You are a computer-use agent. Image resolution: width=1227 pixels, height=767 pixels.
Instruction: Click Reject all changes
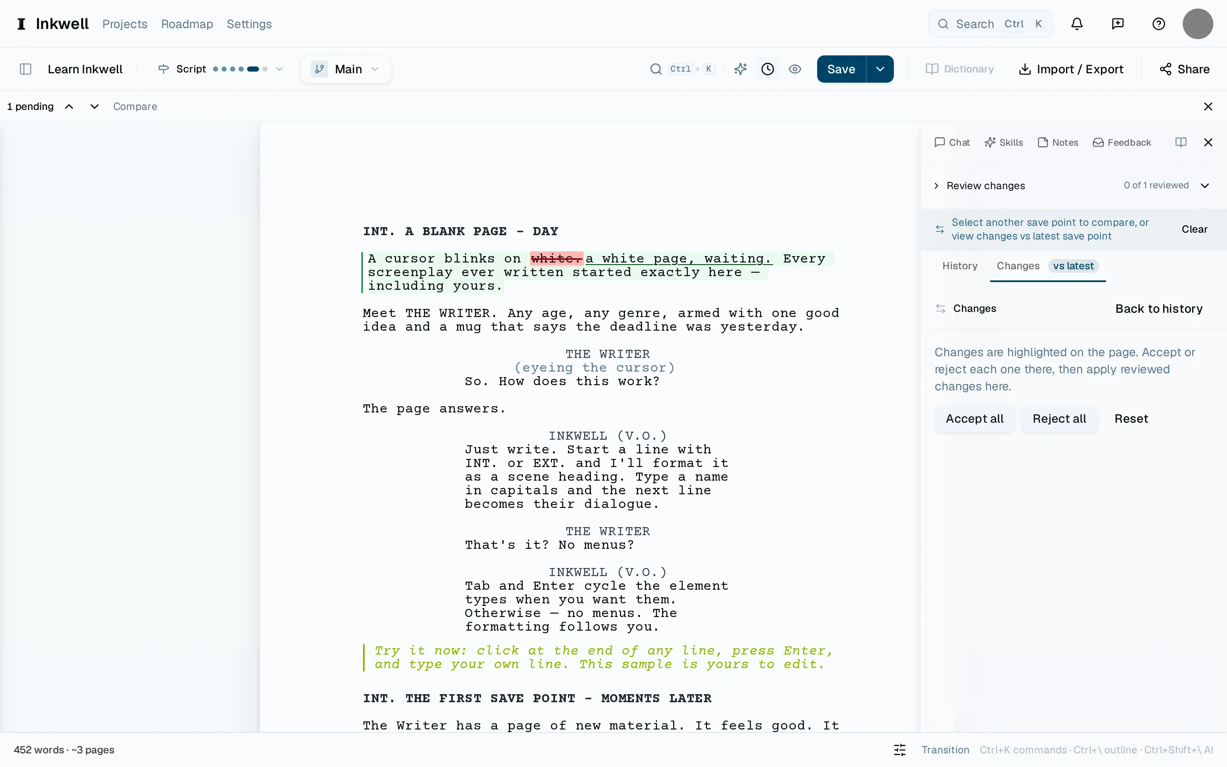click(1059, 418)
